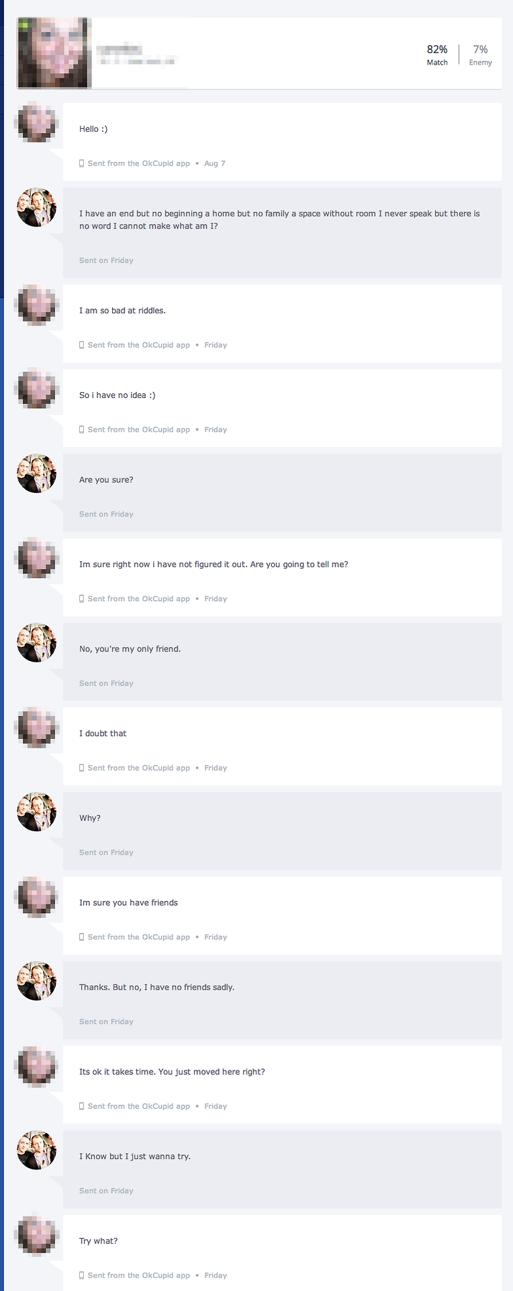Click avatar beside 'Hello :)' message
Screen dimensions: 513x1291
click(37, 122)
